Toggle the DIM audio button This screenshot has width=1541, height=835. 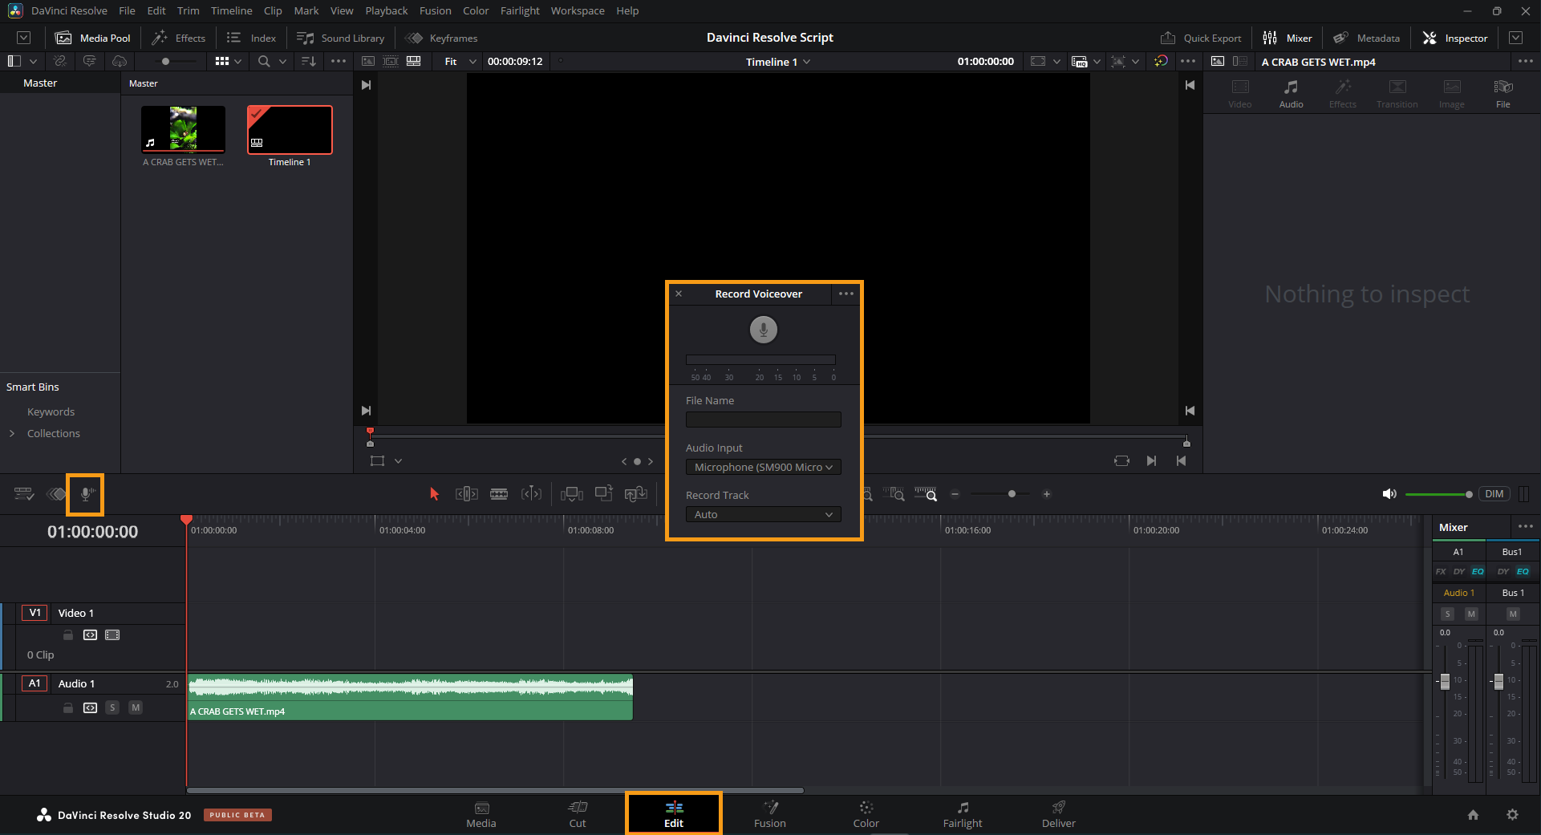(x=1494, y=494)
